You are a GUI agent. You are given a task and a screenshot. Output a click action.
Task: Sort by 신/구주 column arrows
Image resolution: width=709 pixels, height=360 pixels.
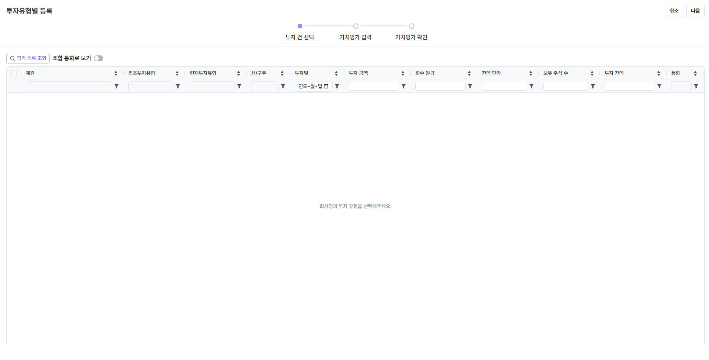pyautogui.click(x=282, y=73)
